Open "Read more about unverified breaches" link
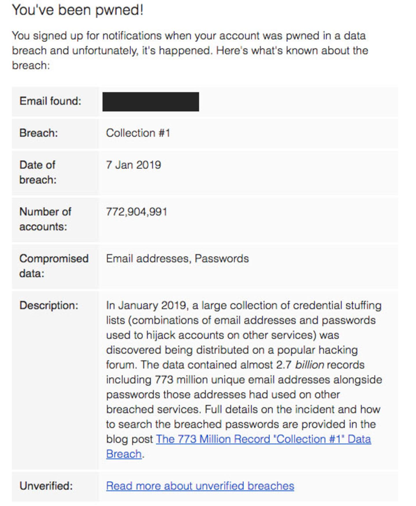The image size is (416, 506). (x=200, y=486)
